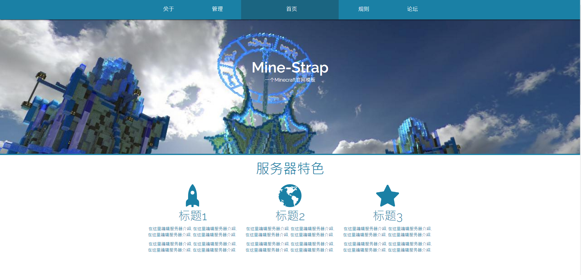Select the 标题1 feature heading
Image resolution: width=581 pixels, height=275 pixels.
(x=192, y=216)
